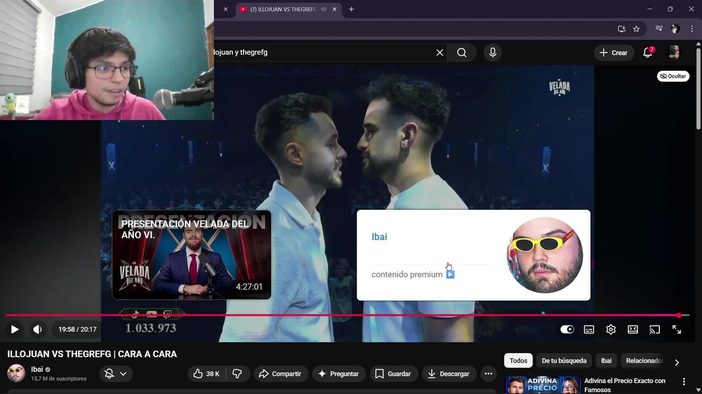Screen dimensions: 702x394
Task: Open Ibai channel name below video
Action: point(37,369)
